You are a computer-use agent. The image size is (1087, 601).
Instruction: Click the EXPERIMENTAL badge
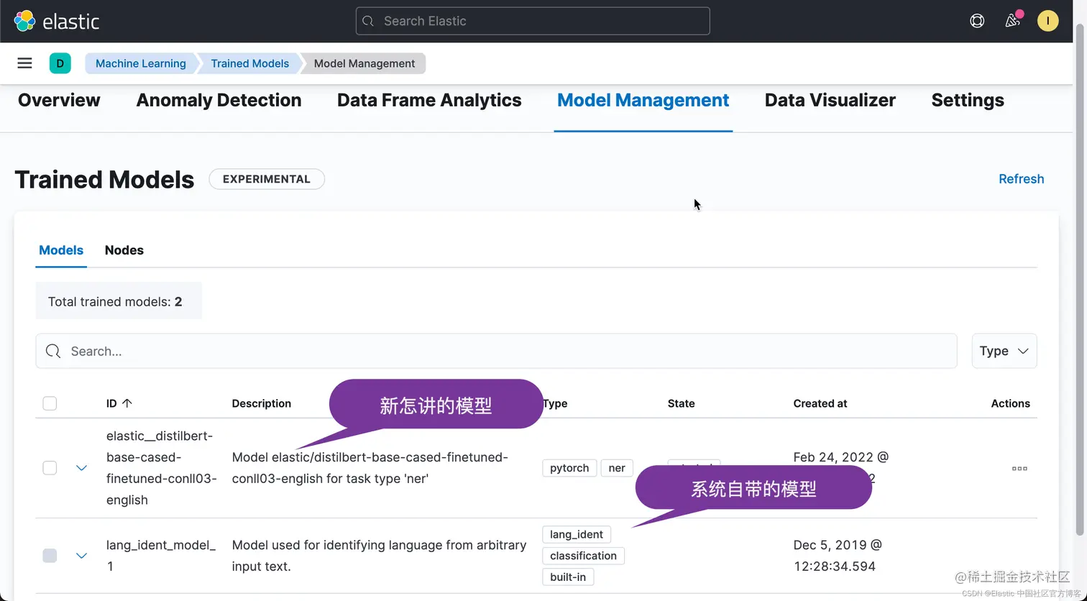click(267, 179)
